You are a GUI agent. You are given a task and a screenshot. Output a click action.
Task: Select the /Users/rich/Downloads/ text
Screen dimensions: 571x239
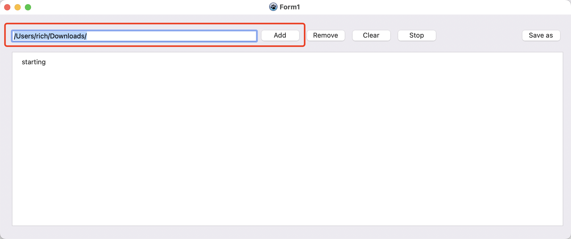(50, 36)
